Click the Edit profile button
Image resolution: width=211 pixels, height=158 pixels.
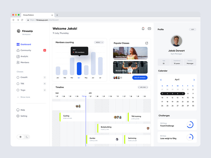pyautogui.click(x=192, y=29)
